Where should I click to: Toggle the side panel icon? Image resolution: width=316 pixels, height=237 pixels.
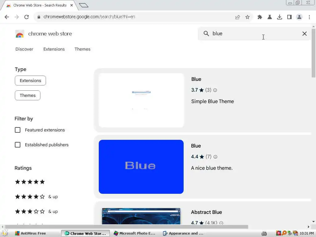coord(289,17)
